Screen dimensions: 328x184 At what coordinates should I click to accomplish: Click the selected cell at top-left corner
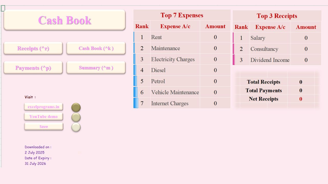pos(3,8)
